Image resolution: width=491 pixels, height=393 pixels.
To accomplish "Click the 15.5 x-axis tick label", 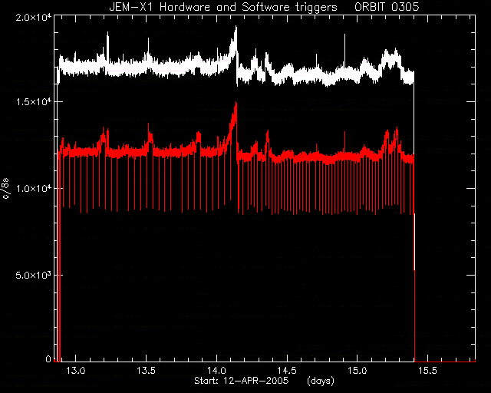I will click(x=428, y=371).
